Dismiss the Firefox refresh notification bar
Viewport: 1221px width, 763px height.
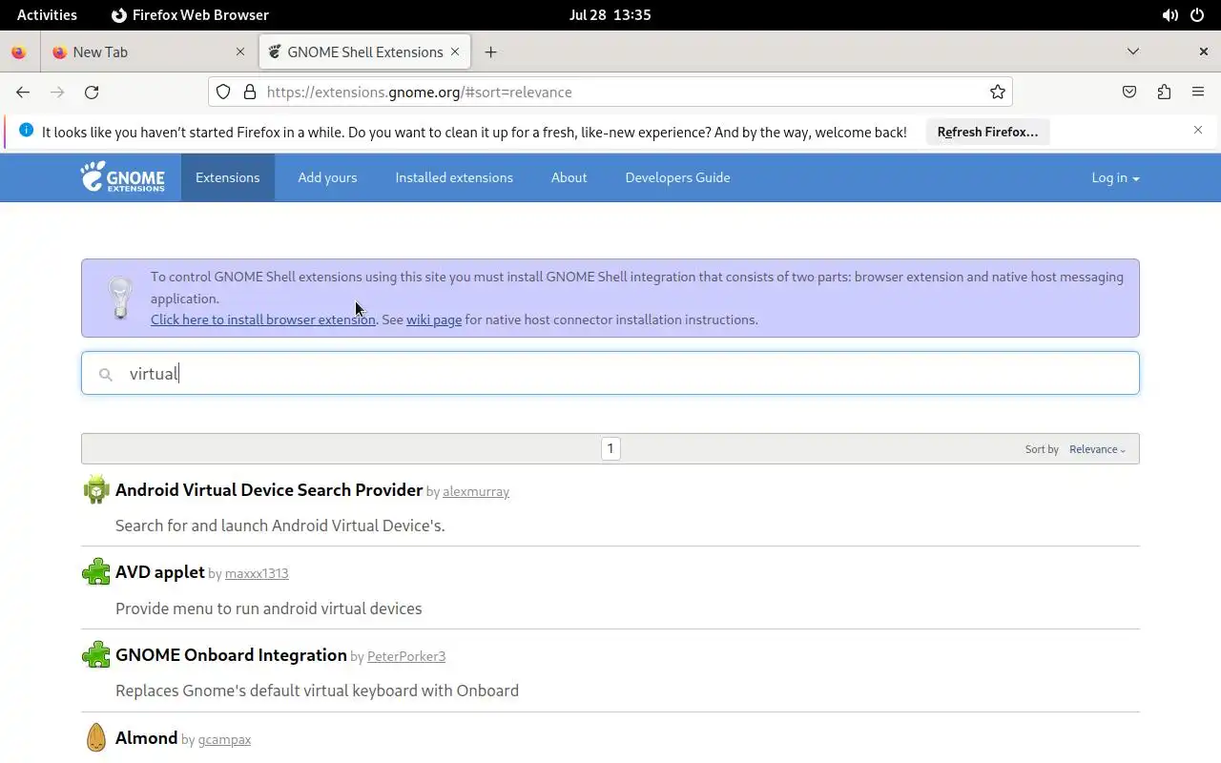1198,130
